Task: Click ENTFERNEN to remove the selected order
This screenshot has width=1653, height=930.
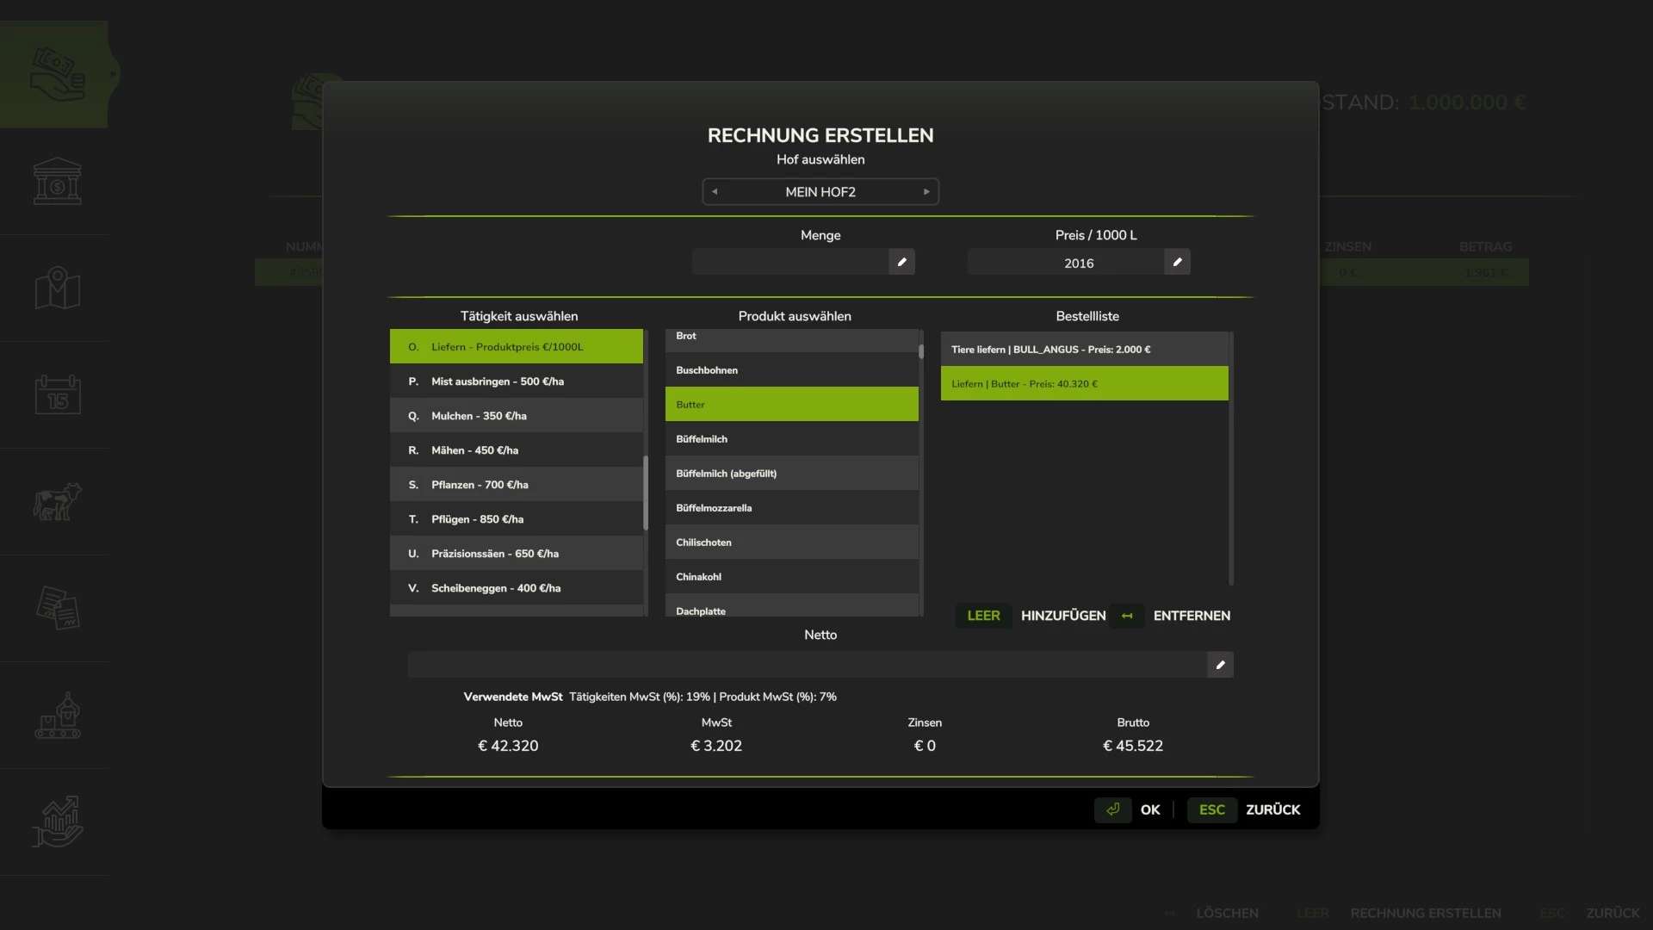Action: (1192, 616)
